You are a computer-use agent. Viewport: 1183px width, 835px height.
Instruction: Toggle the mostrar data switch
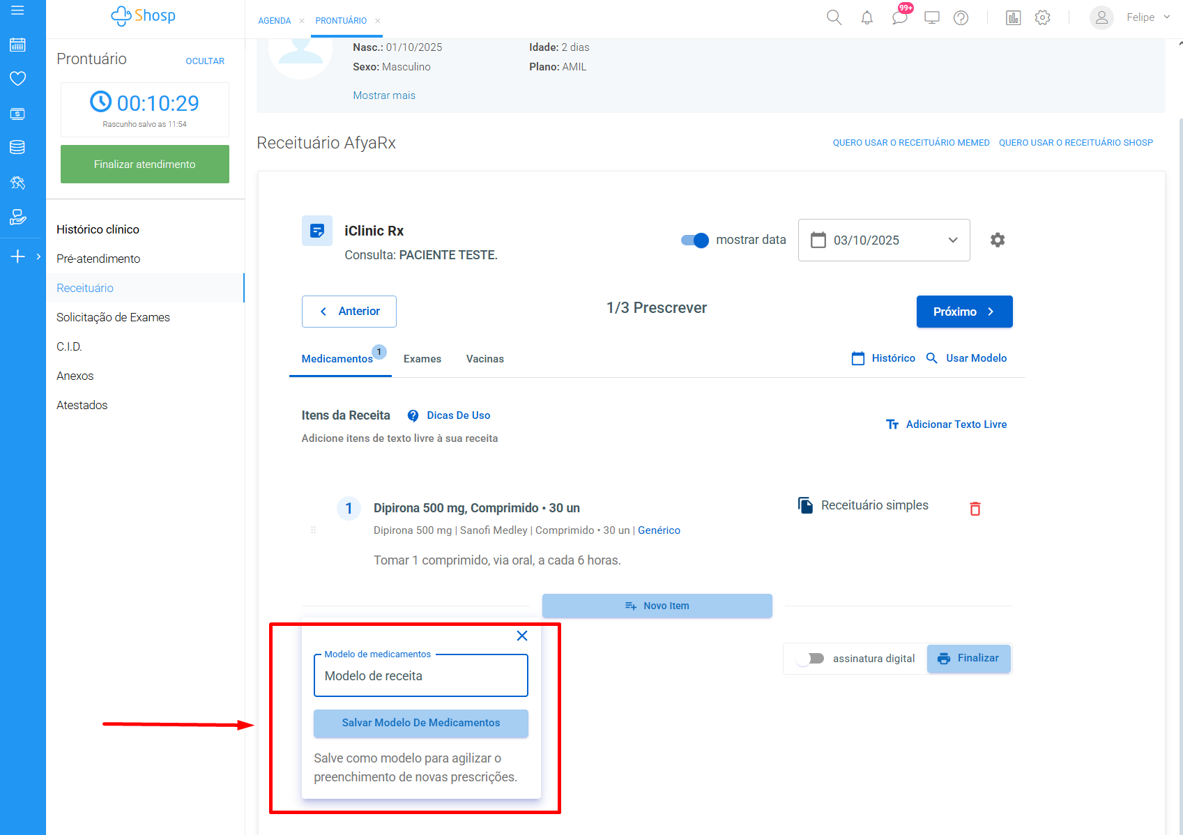pos(695,240)
